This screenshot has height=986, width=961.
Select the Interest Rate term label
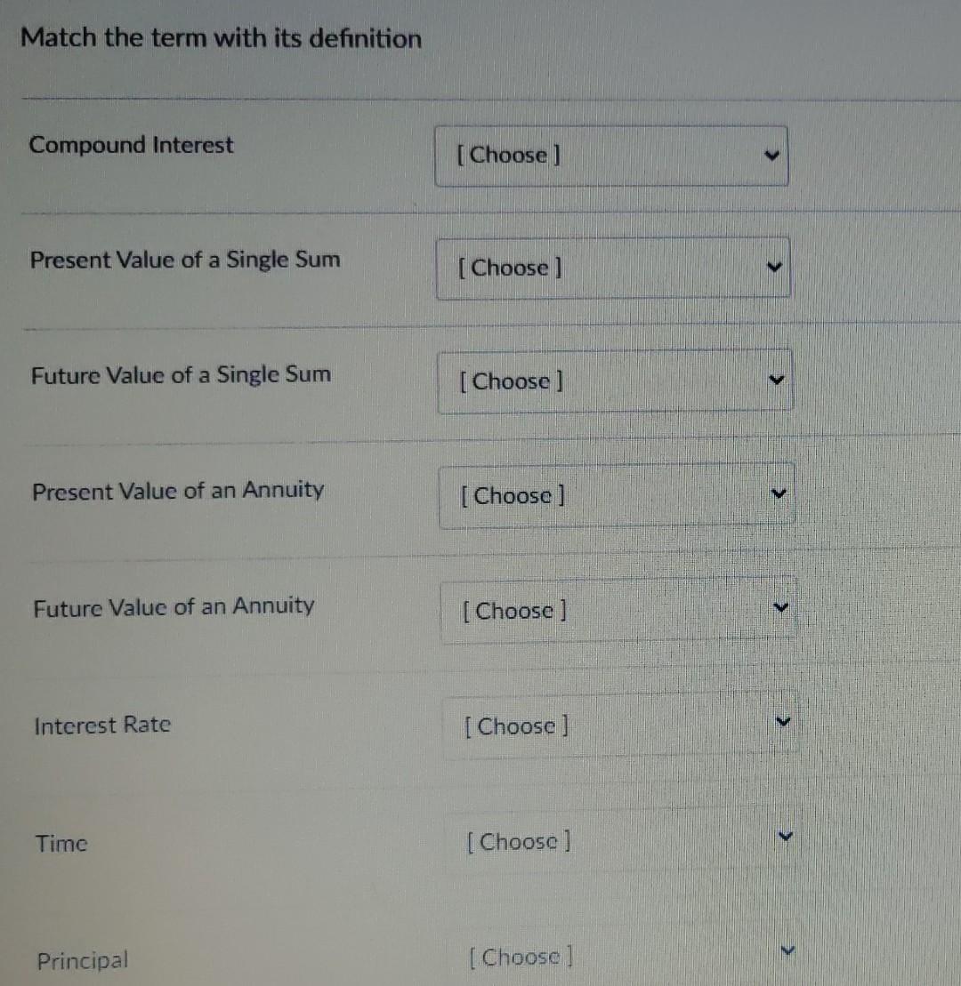coord(102,725)
